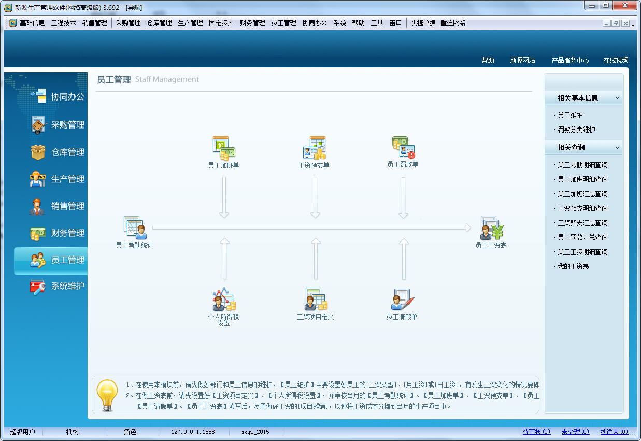The width and height of the screenshot is (641, 441).
Task: Click the 待审核 (0) status link
Action: [x=536, y=432]
